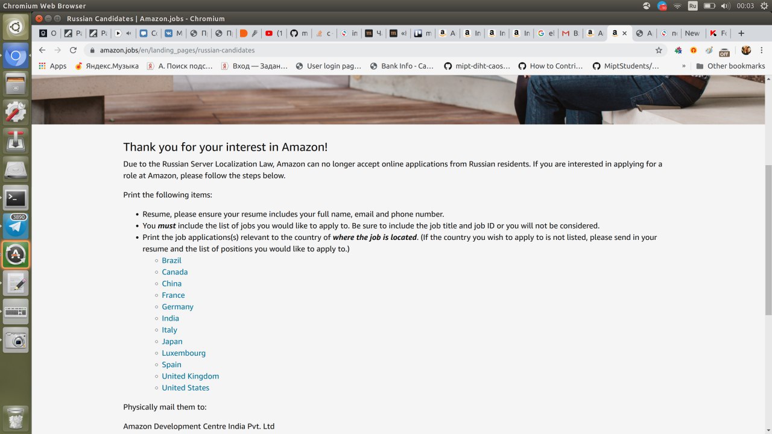
Task: Open the United Kingdom application link
Action: [190, 376]
